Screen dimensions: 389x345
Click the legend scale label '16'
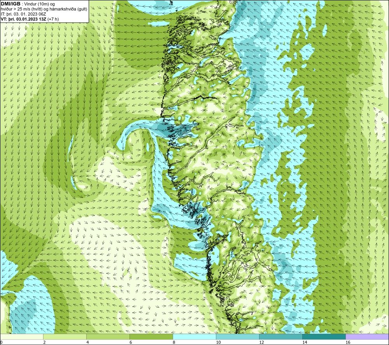point(348,342)
